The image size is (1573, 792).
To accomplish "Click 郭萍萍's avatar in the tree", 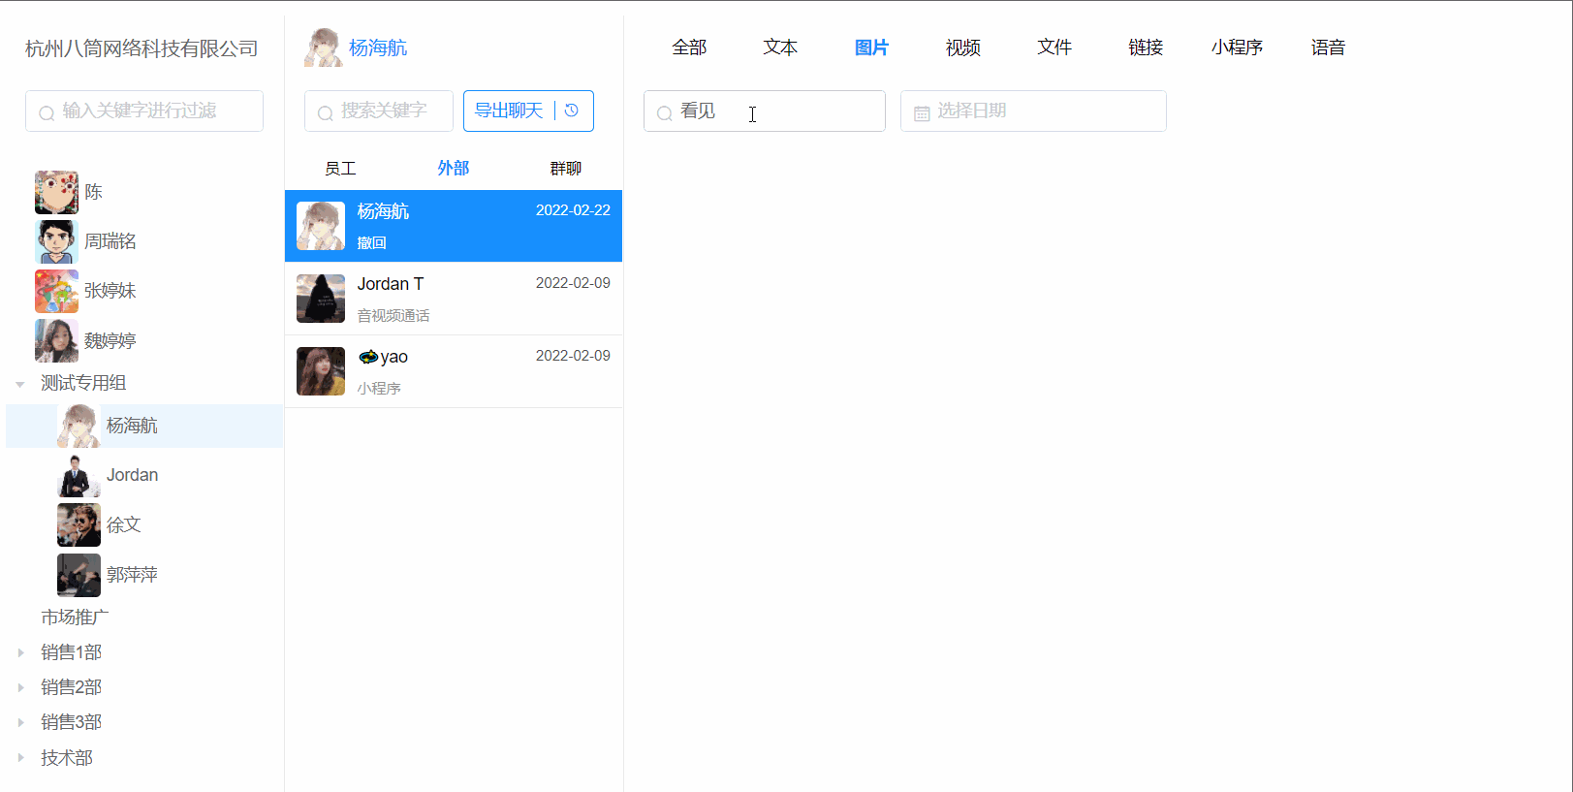I will [x=79, y=575].
